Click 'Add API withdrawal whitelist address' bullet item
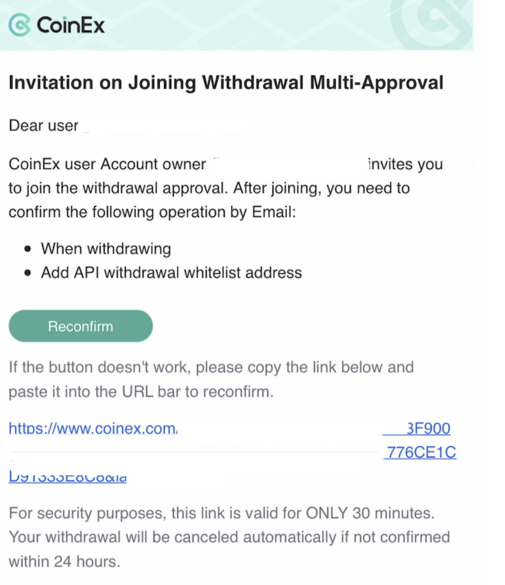Viewport: 505px width, 585px height. coord(172,272)
